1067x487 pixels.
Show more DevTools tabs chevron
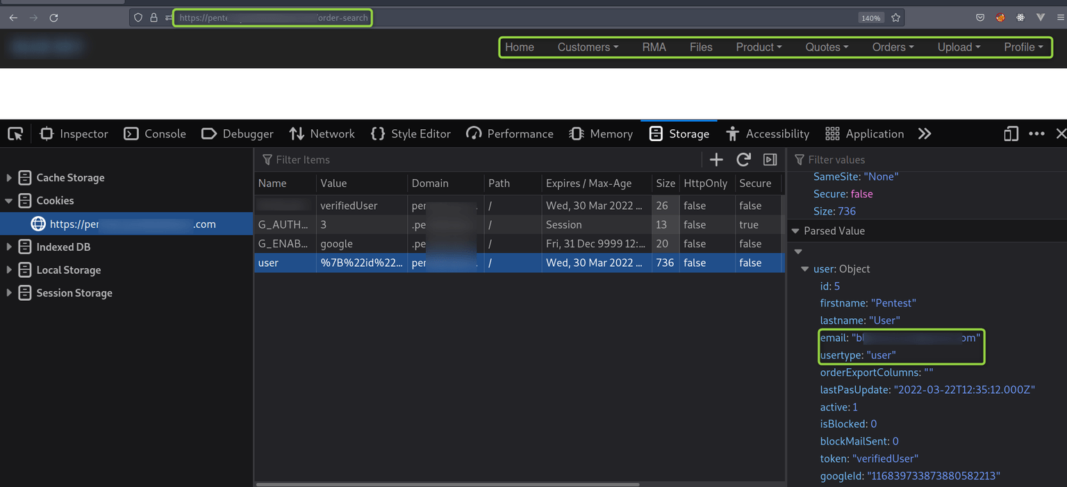coord(925,133)
